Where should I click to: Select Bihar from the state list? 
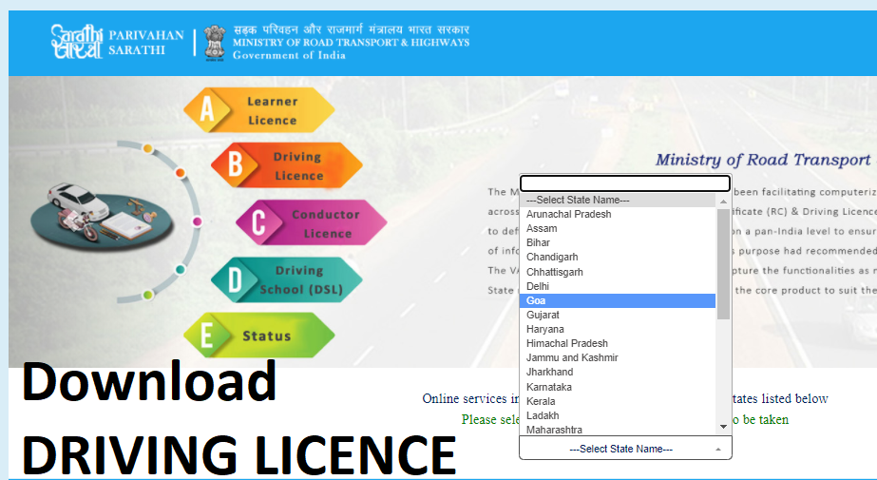click(x=618, y=242)
